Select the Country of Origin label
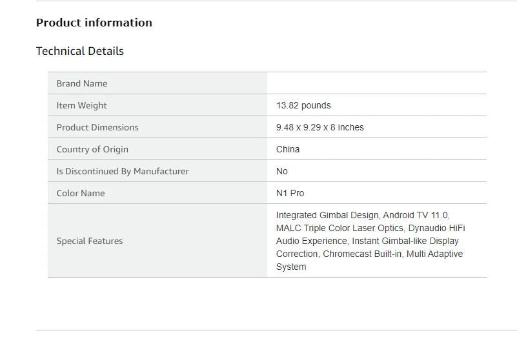This screenshot has width=517, height=337. point(92,149)
